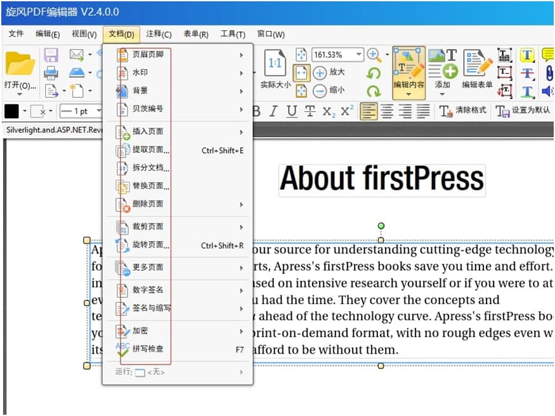This screenshot has height=416, width=555.
Task: Open the Tools (工具) menu
Action: pyautogui.click(x=233, y=34)
